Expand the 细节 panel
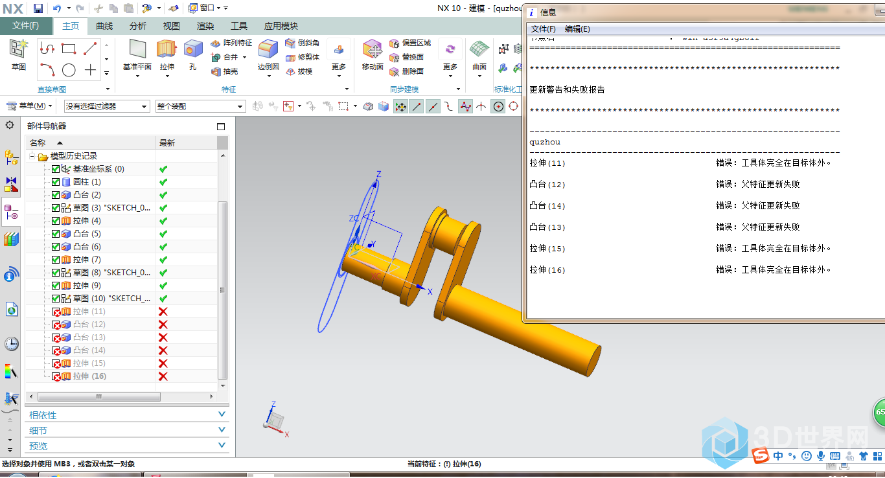 [x=127, y=431]
